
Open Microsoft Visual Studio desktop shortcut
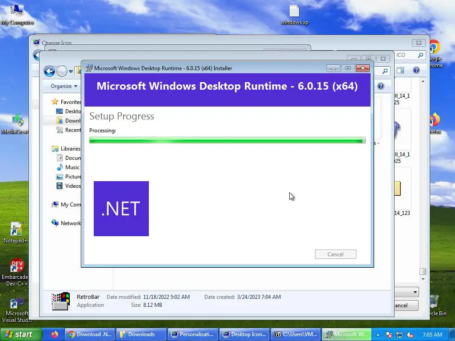tap(16, 310)
